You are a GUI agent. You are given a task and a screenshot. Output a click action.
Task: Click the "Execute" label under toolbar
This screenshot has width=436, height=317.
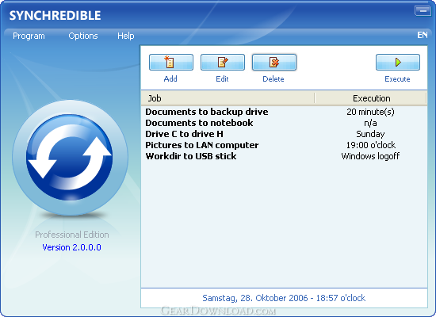click(397, 79)
